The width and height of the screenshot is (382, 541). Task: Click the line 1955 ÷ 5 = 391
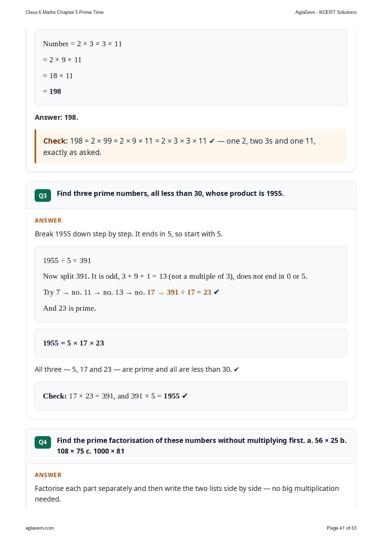(x=67, y=261)
